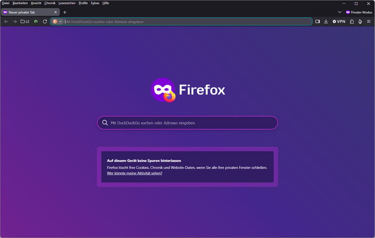
Task: Maximize the Firefox window
Action: 356,3
